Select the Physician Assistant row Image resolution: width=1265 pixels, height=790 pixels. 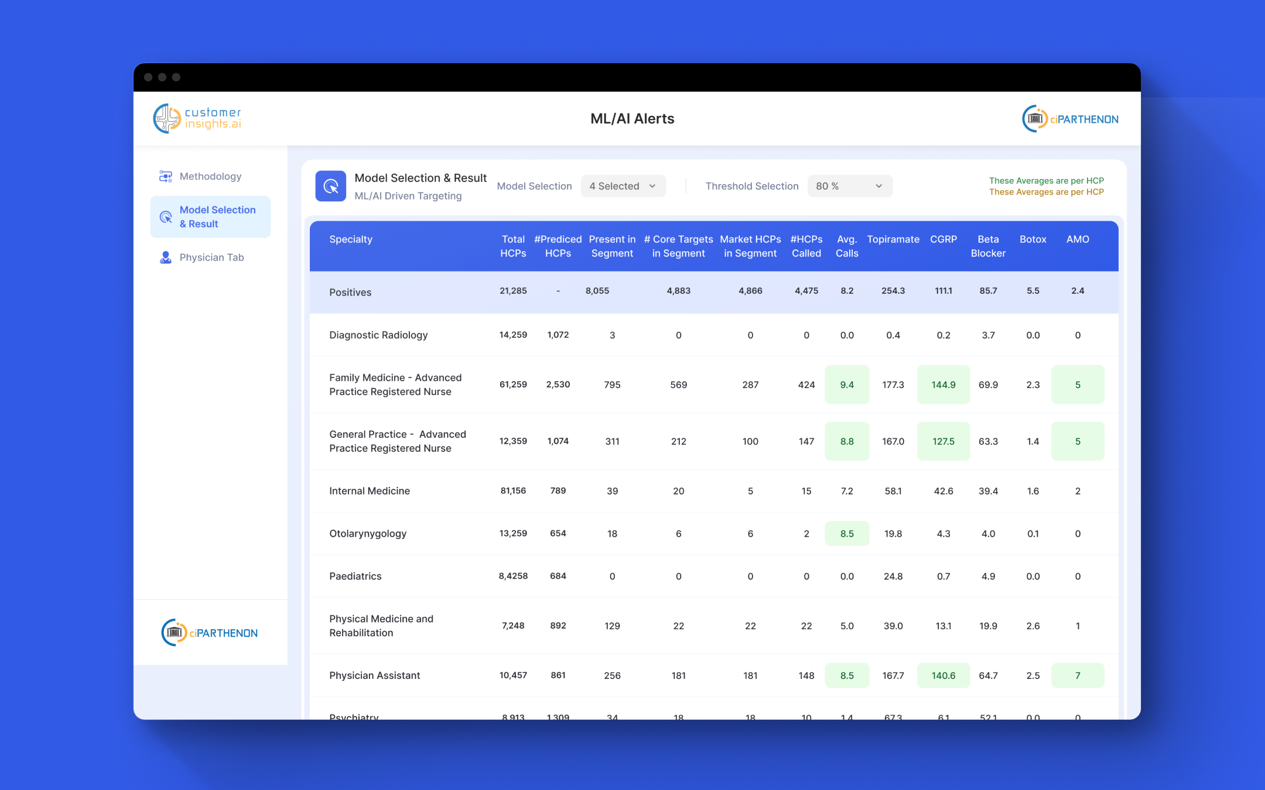[714, 675]
